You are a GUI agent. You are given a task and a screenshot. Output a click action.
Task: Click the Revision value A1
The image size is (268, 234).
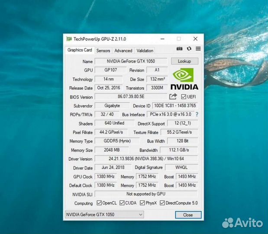(x=157, y=70)
